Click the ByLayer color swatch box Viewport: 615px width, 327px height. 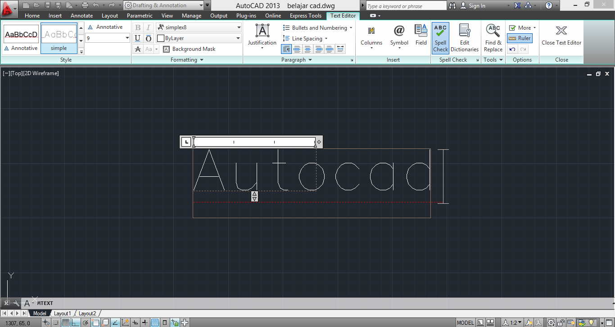[x=160, y=38]
